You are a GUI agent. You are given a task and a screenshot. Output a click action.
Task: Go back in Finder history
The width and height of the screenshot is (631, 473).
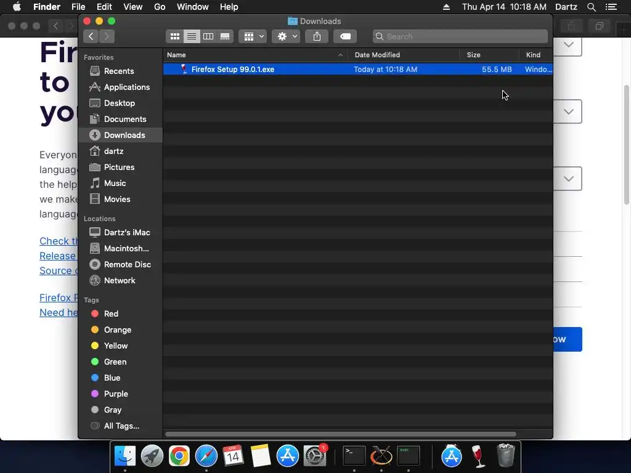point(91,36)
